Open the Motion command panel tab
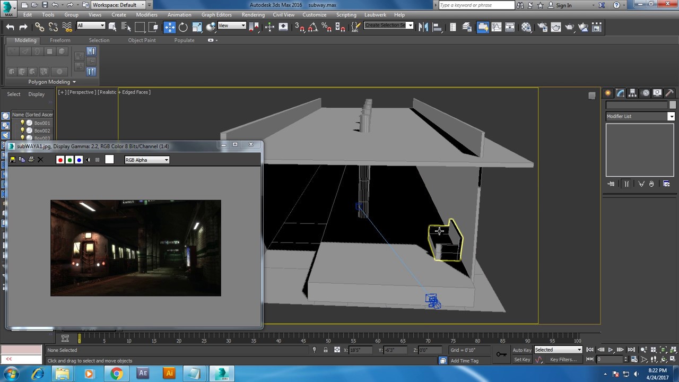The width and height of the screenshot is (679, 382). tap(645, 93)
